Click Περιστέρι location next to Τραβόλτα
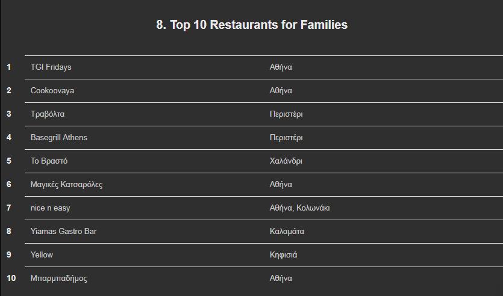Image resolution: width=503 pixels, height=296 pixels. [286, 114]
